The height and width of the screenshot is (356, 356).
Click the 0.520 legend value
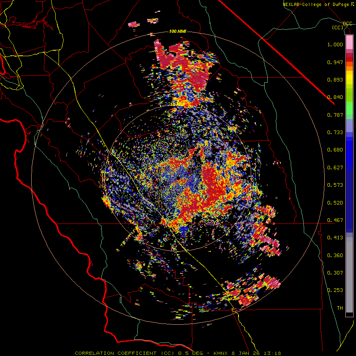[x=335, y=203]
